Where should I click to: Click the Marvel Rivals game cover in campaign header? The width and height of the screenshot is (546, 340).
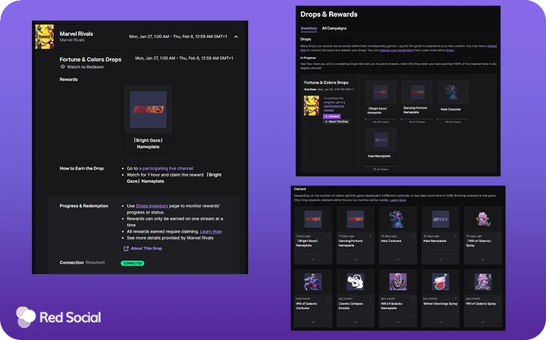(x=45, y=37)
